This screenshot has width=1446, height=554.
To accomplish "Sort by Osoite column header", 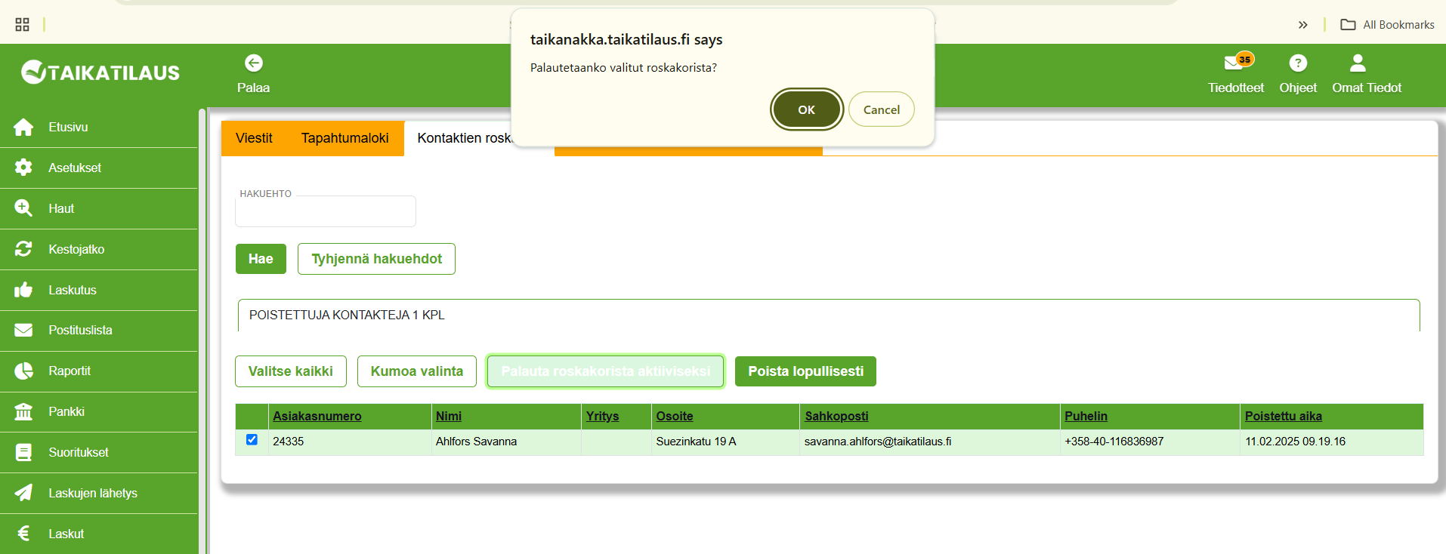I will point(675,416).
